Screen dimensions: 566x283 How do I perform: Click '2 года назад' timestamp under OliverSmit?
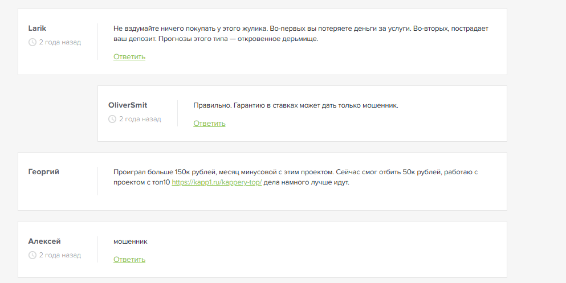pyautogui.click(x=140, y=119)
